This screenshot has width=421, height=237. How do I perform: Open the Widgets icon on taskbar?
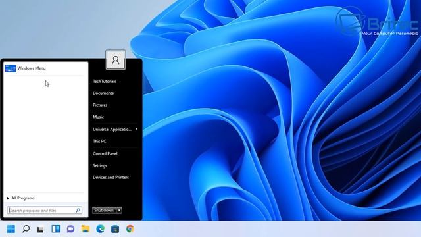coord(55,228)
